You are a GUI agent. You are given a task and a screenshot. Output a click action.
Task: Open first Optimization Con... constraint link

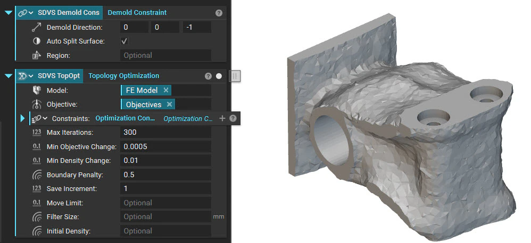[x=125, y=118]
